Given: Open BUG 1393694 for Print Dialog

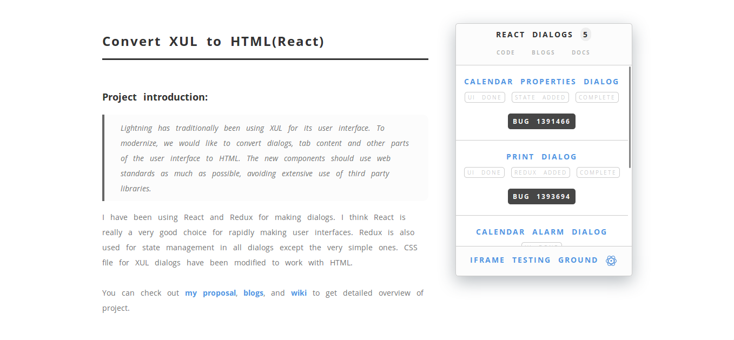Looking at the screenshot, I should click(x=541, y=196).
